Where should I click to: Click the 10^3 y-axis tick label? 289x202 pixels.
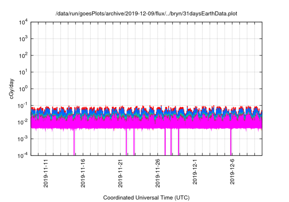click(x=23, y=39)
